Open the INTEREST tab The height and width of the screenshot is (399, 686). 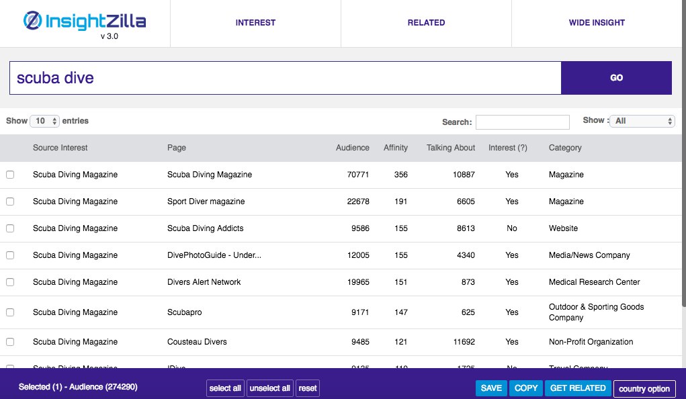coord(255,23)
